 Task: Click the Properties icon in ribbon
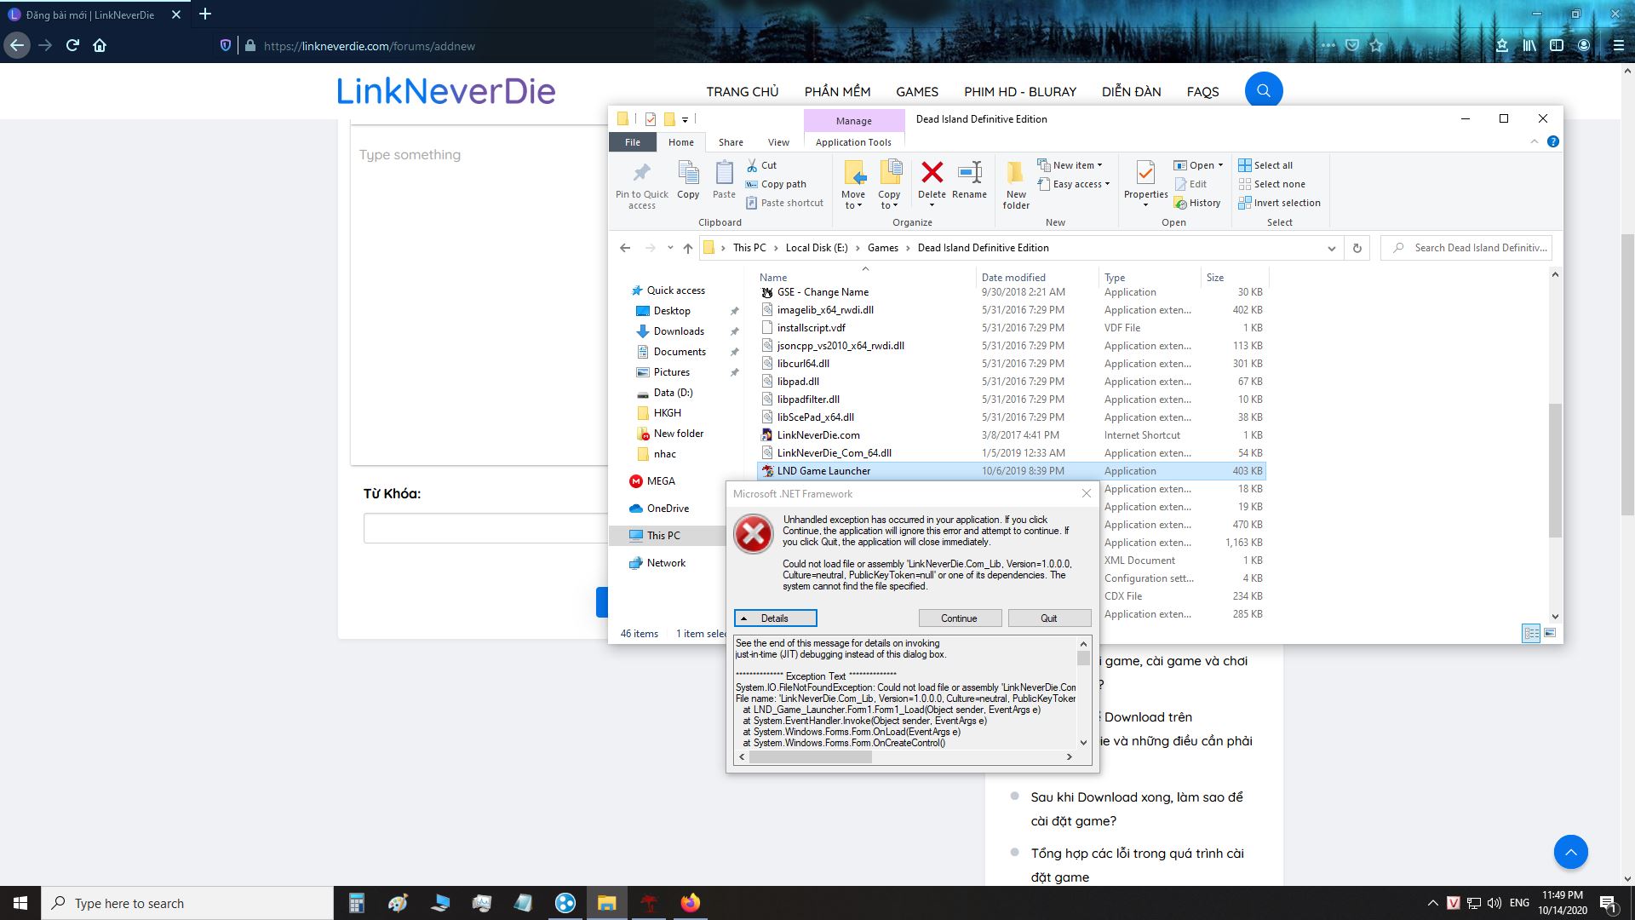pyautogui.click(x=1145, y=173)
